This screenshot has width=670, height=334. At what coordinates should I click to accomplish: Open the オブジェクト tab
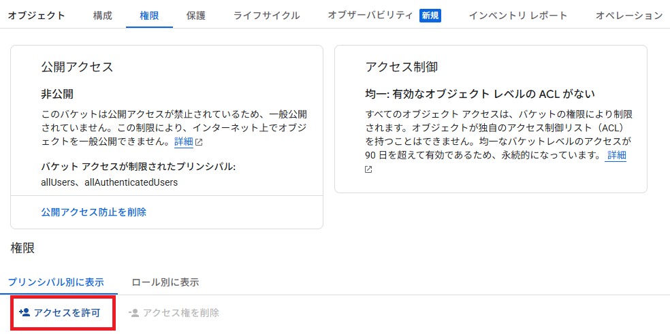37,16
